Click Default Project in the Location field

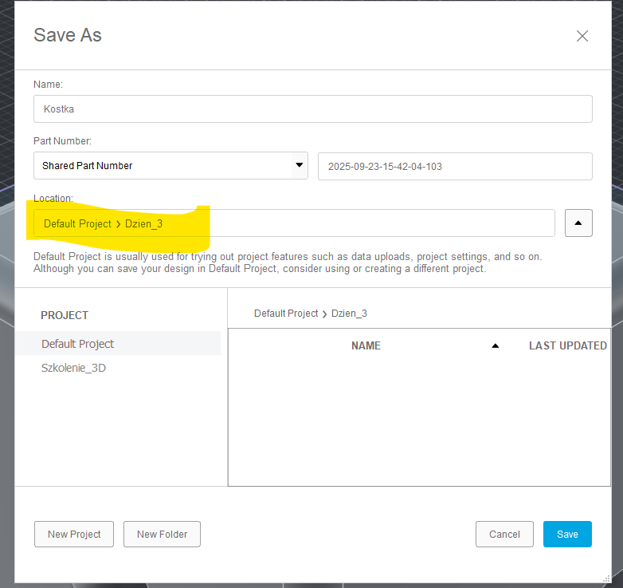point(77,223)
